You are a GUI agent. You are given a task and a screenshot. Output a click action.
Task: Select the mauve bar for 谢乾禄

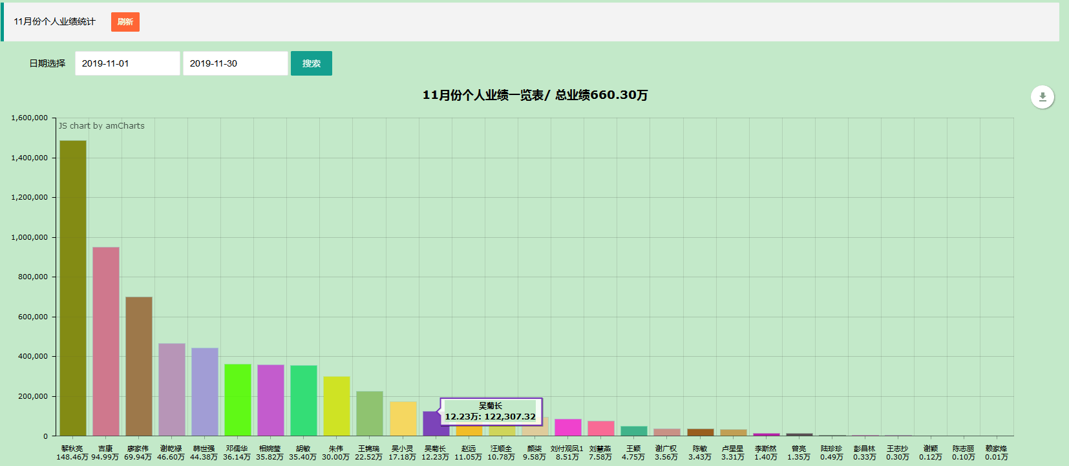tap(172, 389)
